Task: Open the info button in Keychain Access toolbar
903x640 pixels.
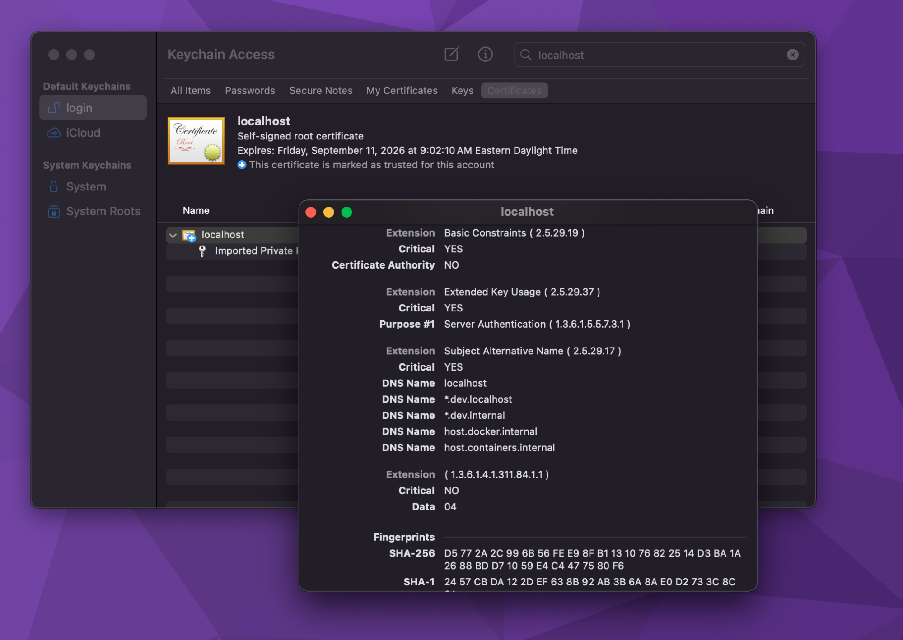Action: (x=485, y=54)
